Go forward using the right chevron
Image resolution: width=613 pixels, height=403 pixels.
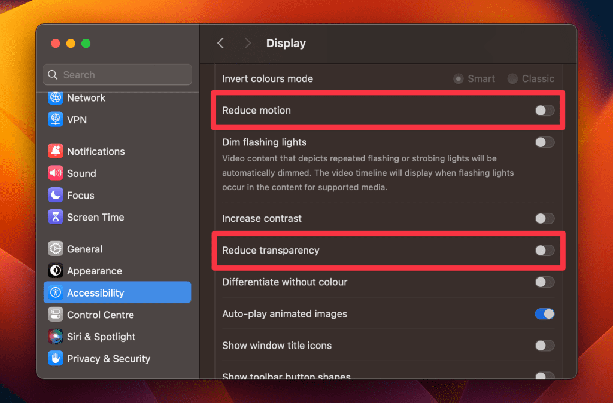(248, 43)
